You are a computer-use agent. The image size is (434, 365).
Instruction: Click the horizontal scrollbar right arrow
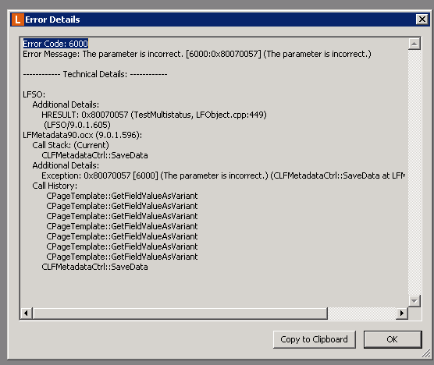tap(402, 314)
